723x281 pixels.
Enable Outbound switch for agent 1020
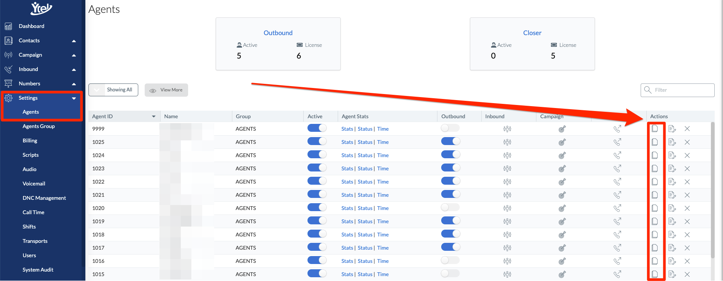pyautogui.click(x=450, y=207)
